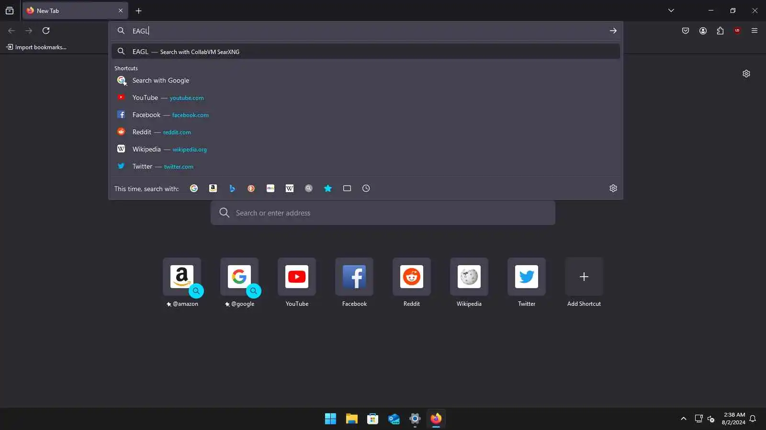Select Facebook facebook.com suggestion
Viewport: 766px width, 430px height.
point(366,115)
